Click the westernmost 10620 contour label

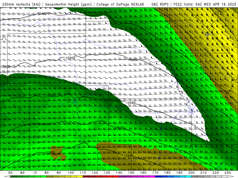pos(44,124)
